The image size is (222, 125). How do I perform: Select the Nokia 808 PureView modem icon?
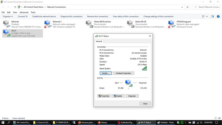89,24
